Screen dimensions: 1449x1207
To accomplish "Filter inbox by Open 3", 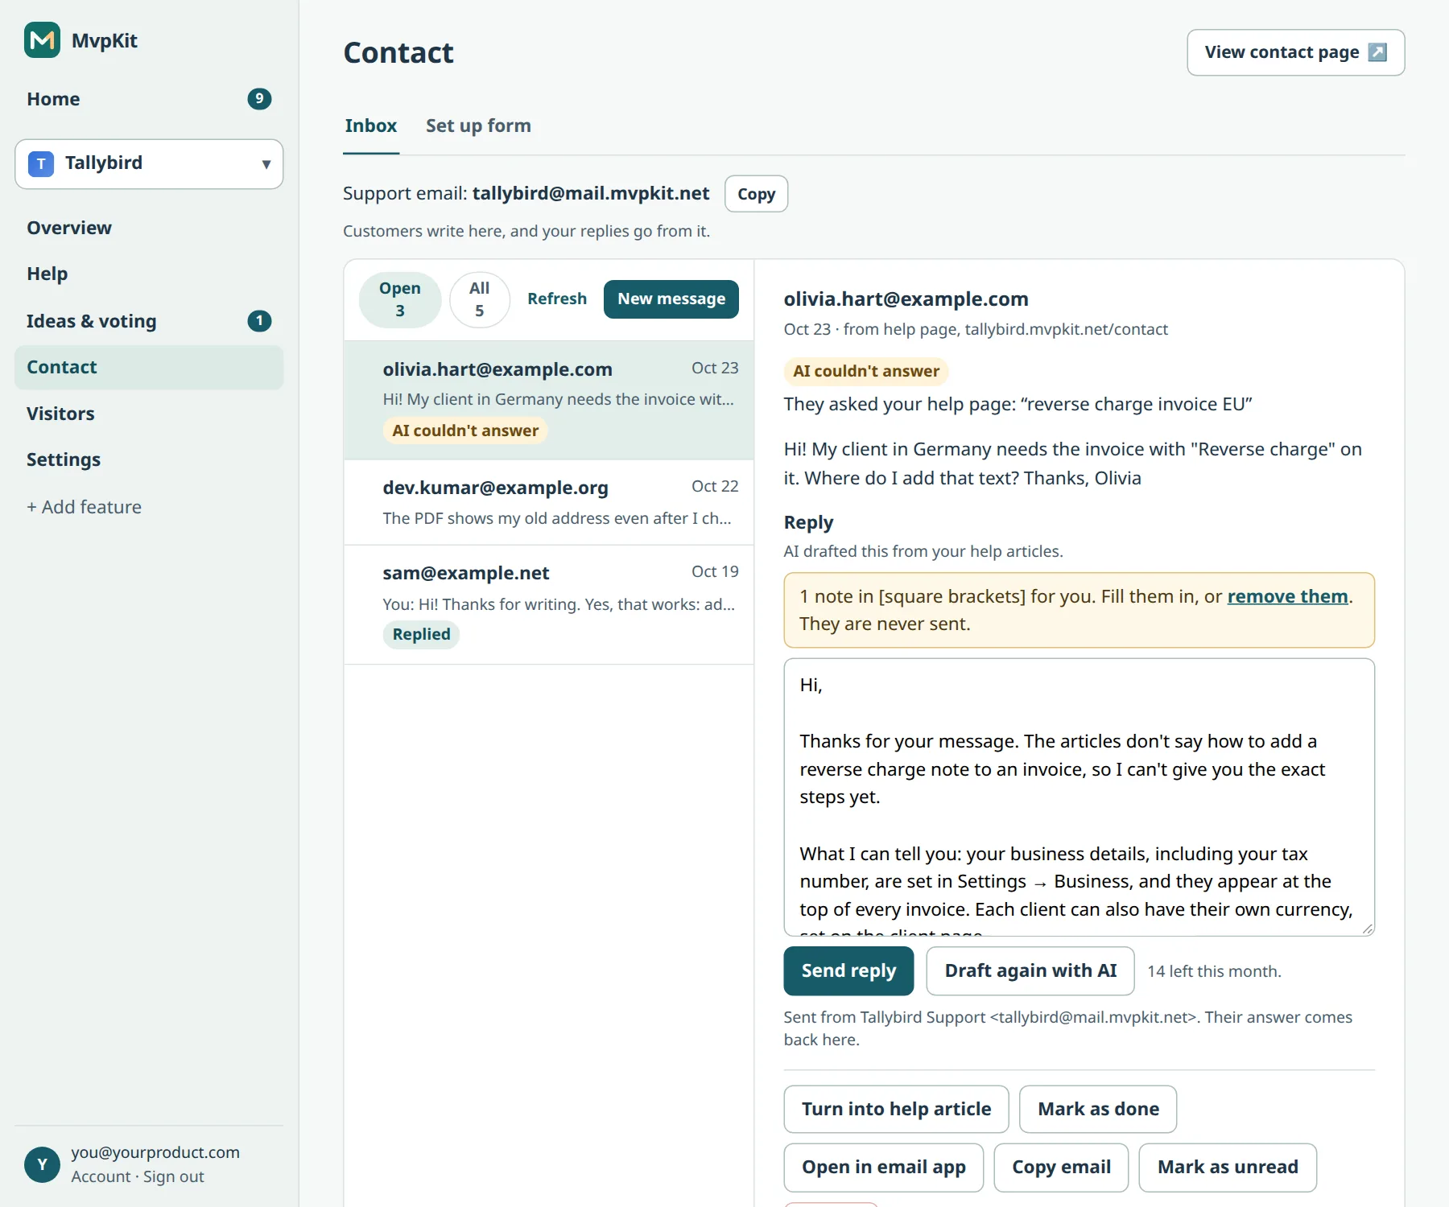I will (x=400, y=299).
